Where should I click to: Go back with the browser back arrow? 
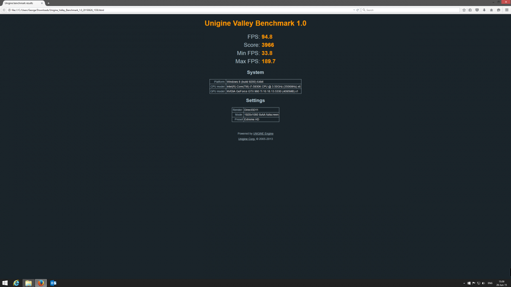[4, 10]
